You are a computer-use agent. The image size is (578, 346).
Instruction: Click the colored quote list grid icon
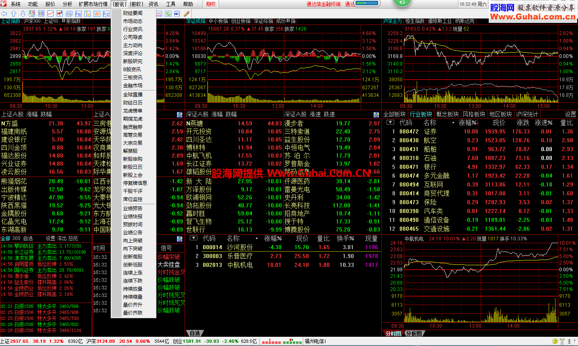coord(41,14)
